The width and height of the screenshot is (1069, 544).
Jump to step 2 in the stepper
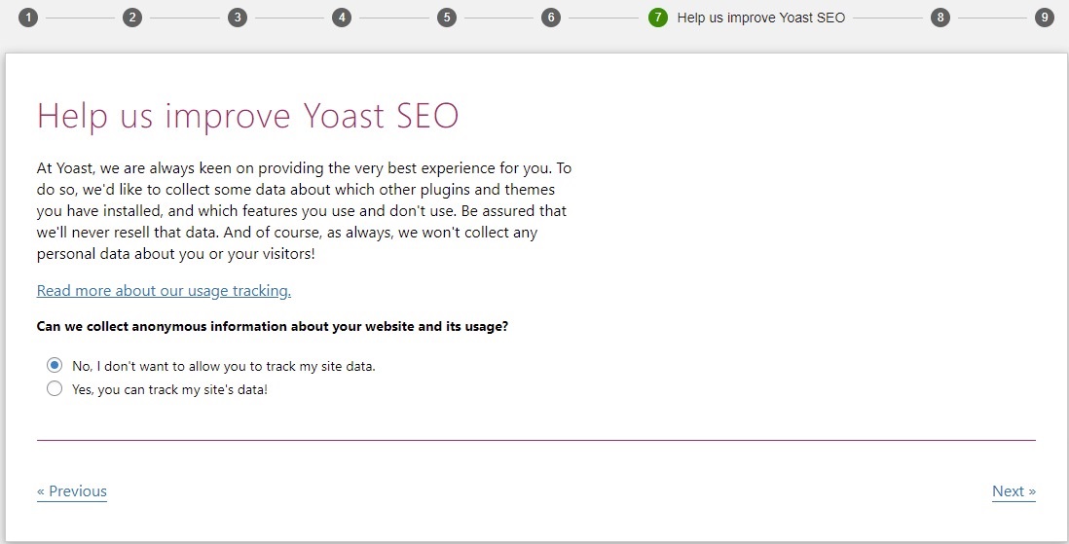132,18
